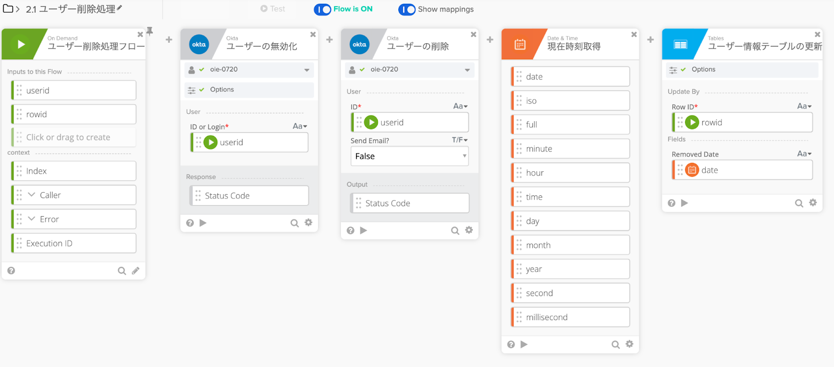
Task: Open Options on the Okta deactivate card
Action: click(222, 90)
